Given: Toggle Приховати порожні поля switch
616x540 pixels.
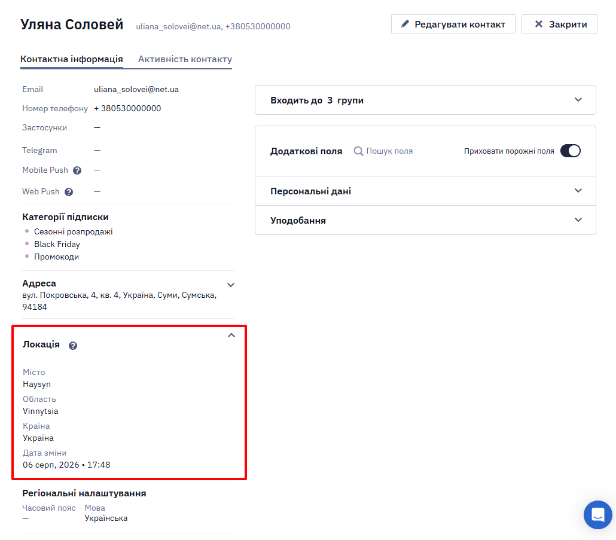Looking at the screenshot, I should point(571,151).
